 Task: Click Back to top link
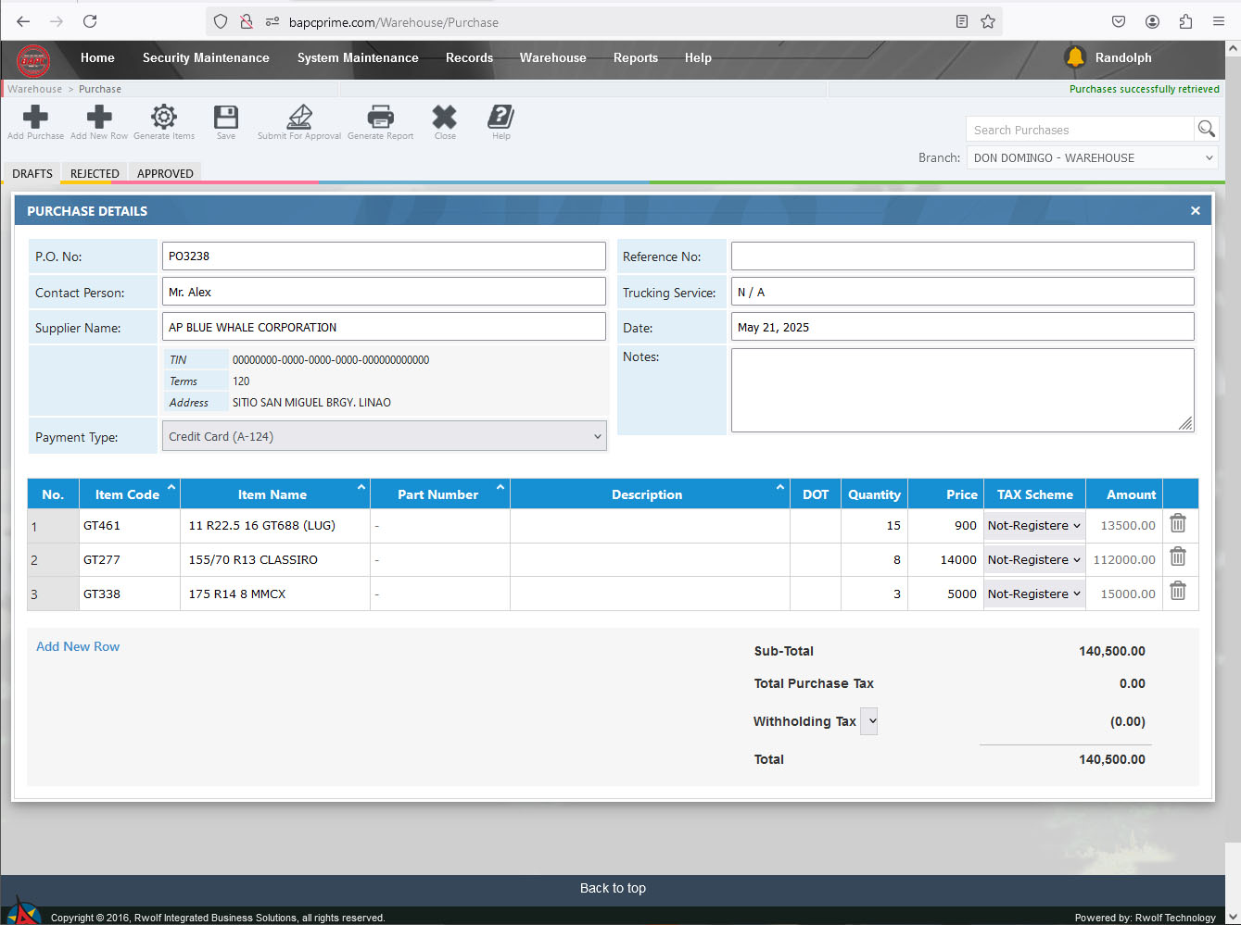(613, 888)
